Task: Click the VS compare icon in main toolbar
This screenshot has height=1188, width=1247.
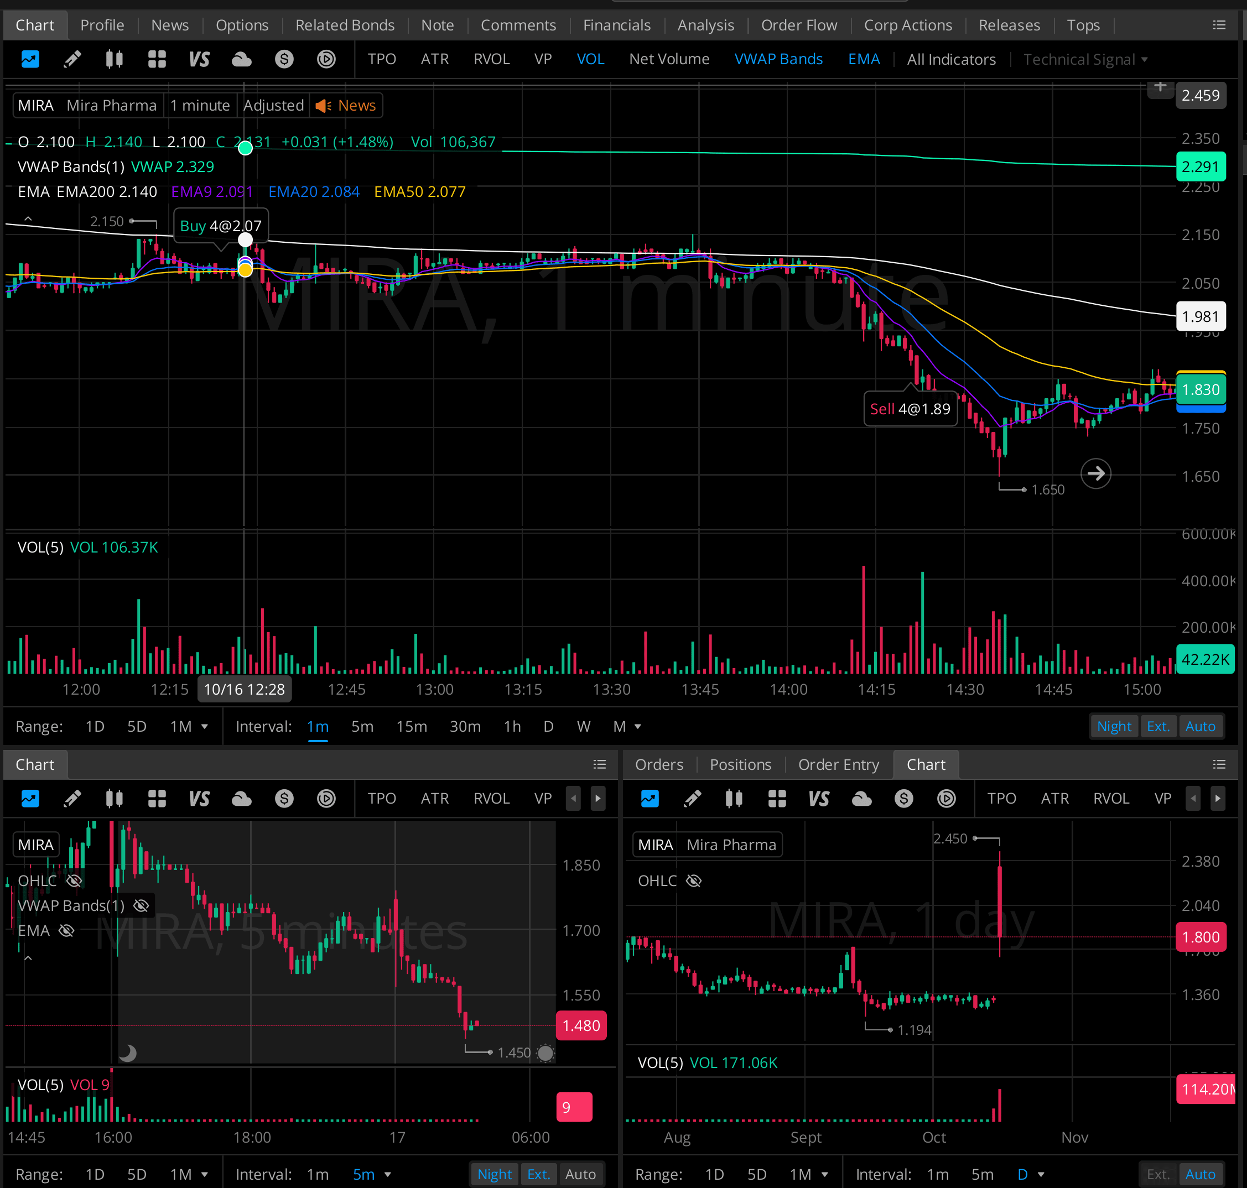Action: [199, 59]
